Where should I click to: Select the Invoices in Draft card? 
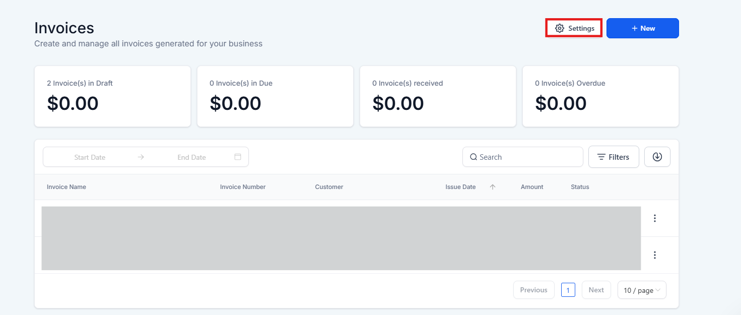(112, 96)
